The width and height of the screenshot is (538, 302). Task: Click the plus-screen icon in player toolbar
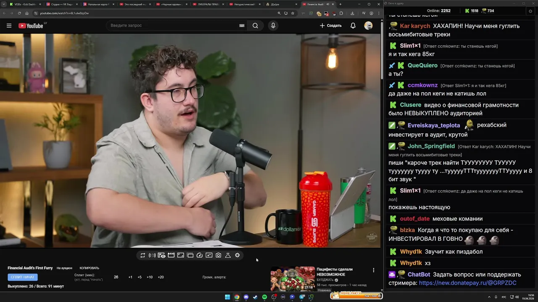point(209,255)
